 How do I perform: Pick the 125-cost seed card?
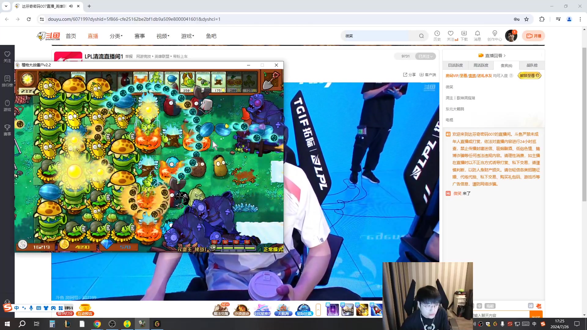point(249,82)
